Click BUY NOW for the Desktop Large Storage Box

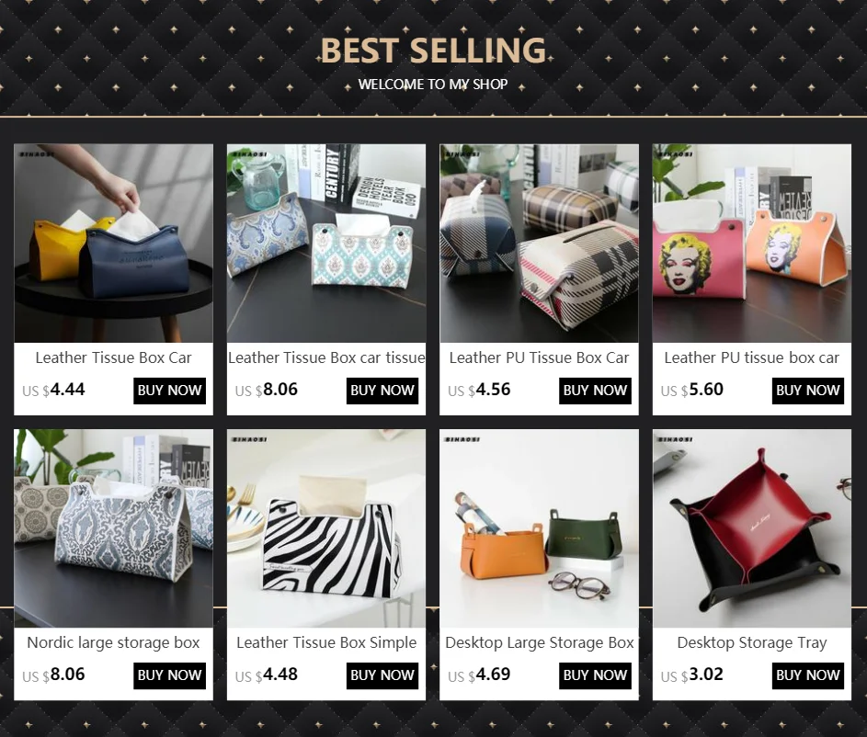(595, 675)
